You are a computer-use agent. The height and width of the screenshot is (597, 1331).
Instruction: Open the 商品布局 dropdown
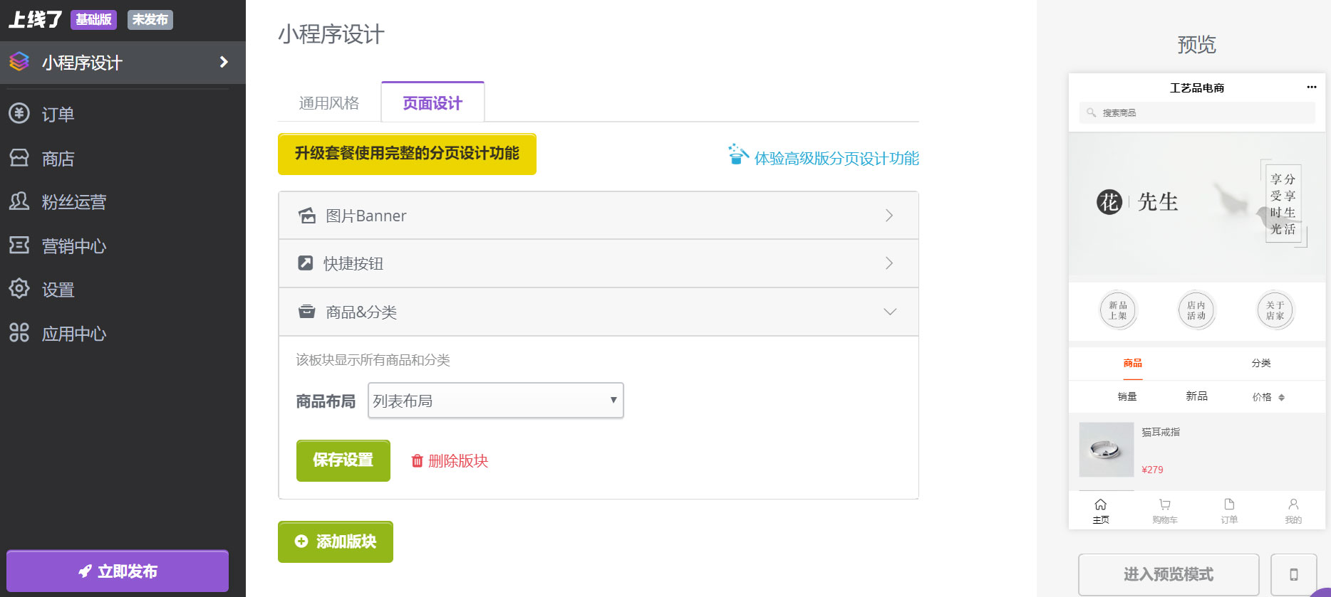(496, 401)
